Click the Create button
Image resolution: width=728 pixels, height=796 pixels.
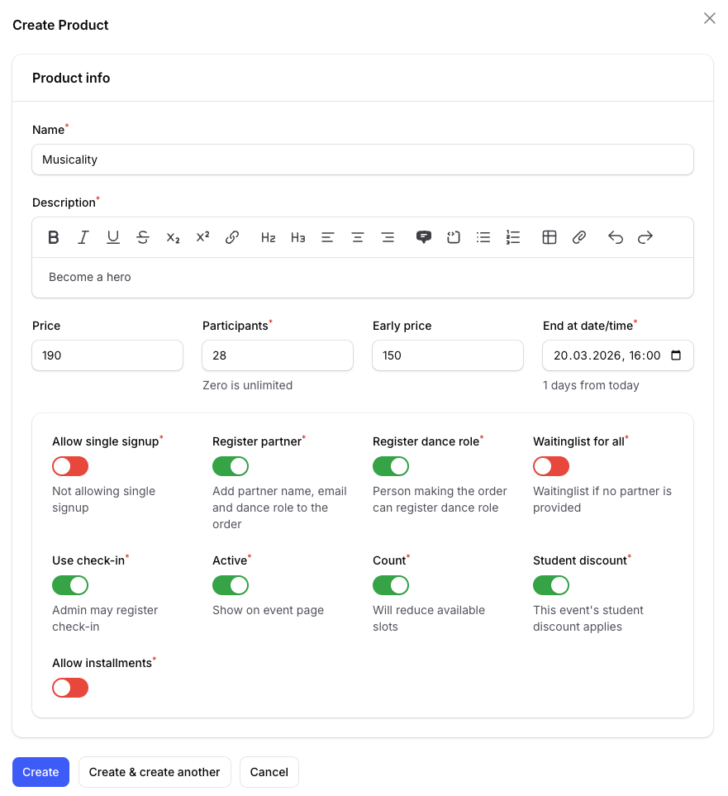click(40, 772)
